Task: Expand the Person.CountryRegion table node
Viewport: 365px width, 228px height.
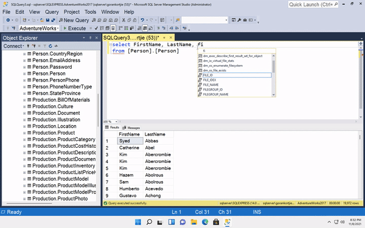Action: 24,54
